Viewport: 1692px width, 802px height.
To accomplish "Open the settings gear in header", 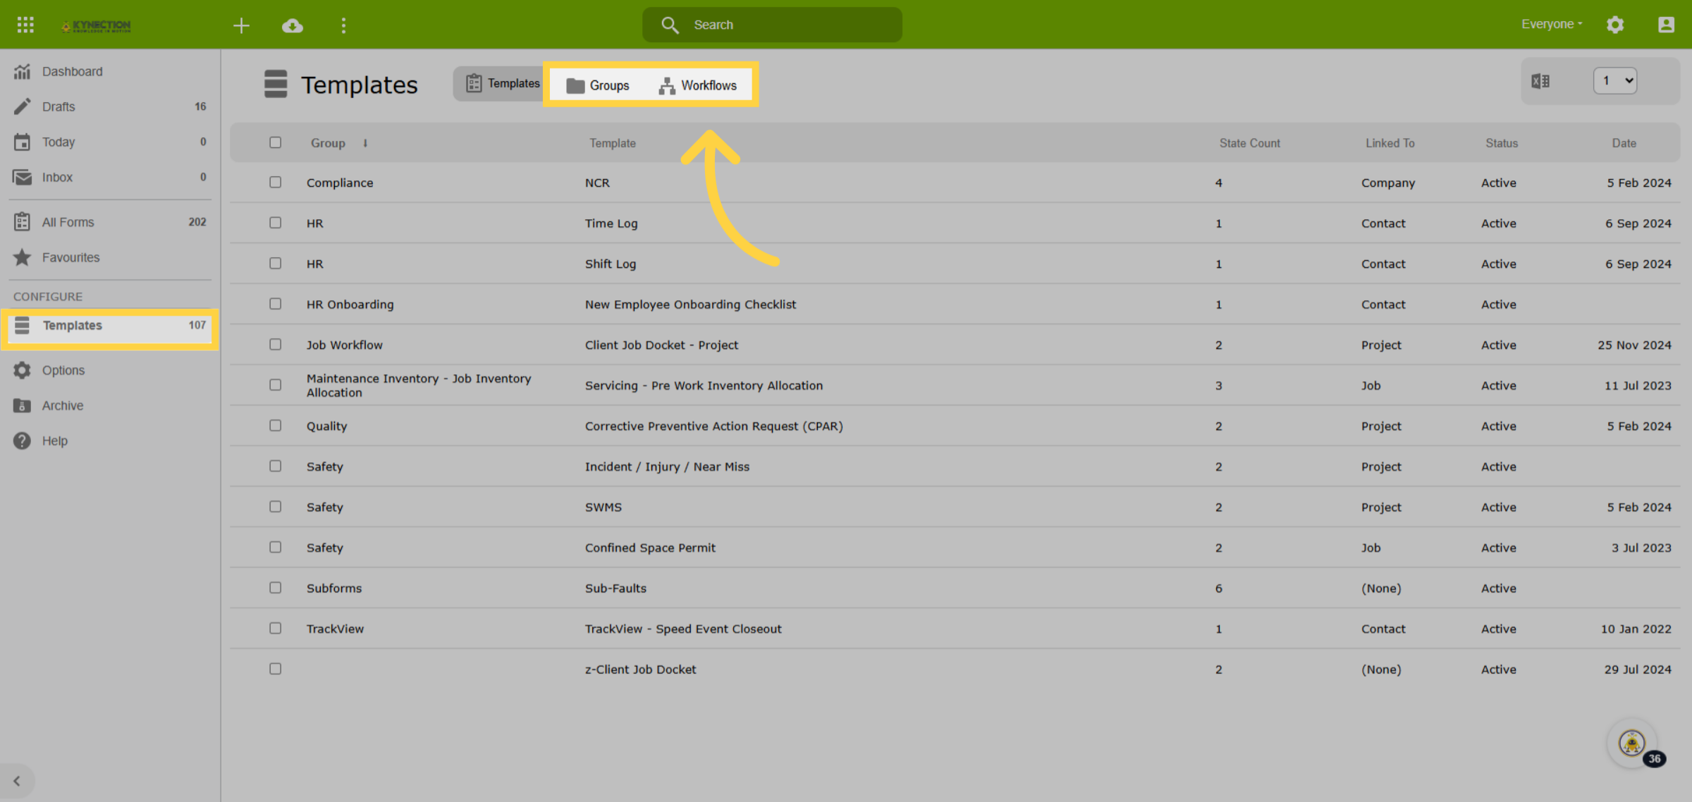I will click(x=1615, y=25).
